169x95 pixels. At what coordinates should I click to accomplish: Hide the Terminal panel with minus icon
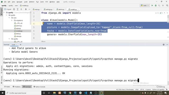click(167, 45)
